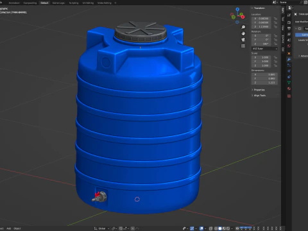
Task: Click the zoom magnifier viewport icon
Action: point(243,27)
